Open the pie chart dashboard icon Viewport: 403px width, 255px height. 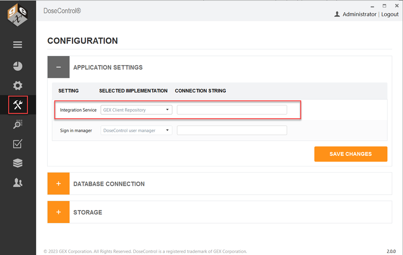tap(18, 66)
